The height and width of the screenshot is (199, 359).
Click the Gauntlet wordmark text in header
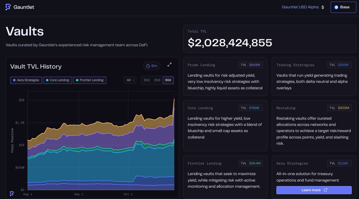point(24,7)
